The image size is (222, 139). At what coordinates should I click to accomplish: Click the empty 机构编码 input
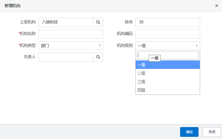point(168,34)
